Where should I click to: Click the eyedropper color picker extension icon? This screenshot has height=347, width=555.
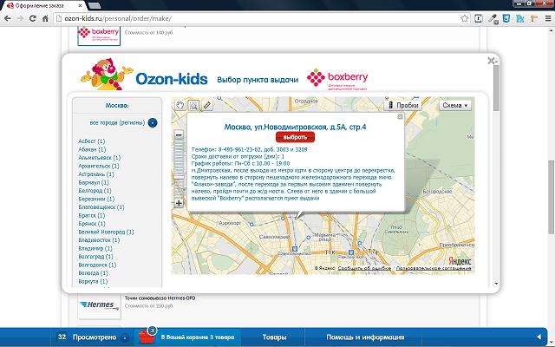coord(493,18)
